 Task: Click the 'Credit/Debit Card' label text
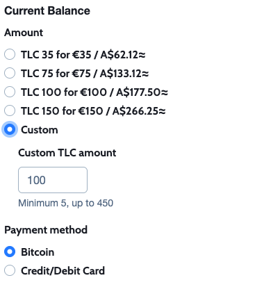point(63,271)
